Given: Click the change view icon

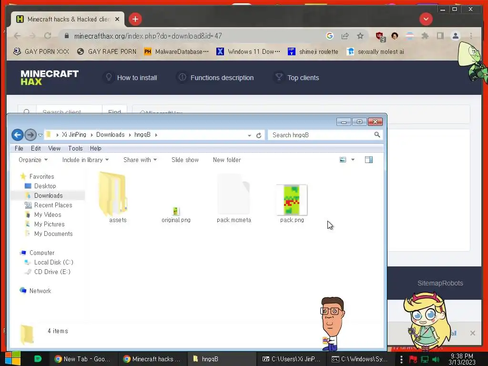Looking at the screenshot, I should click(x=343, y=160).
